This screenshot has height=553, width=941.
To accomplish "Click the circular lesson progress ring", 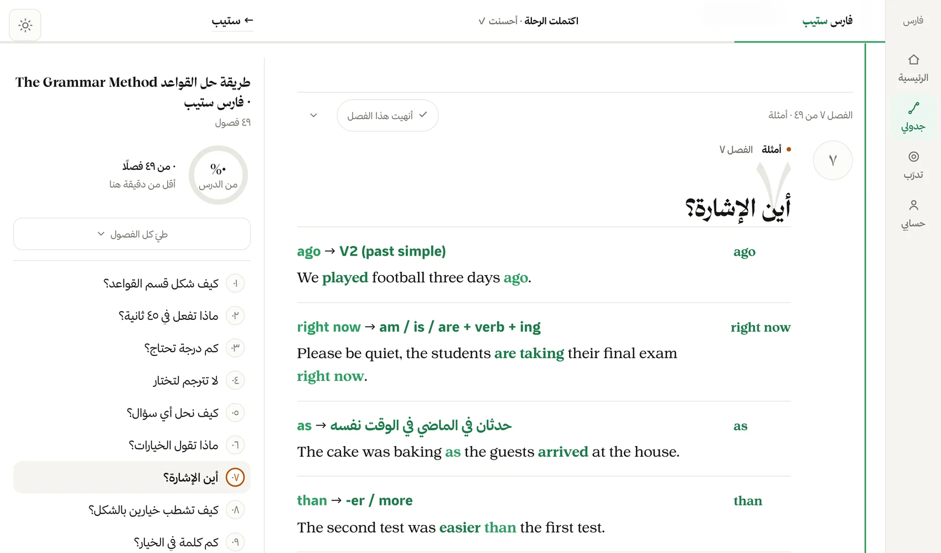I will click(218, 175).
